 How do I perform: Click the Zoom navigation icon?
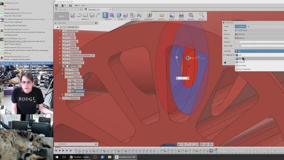(x=191, y=144)
